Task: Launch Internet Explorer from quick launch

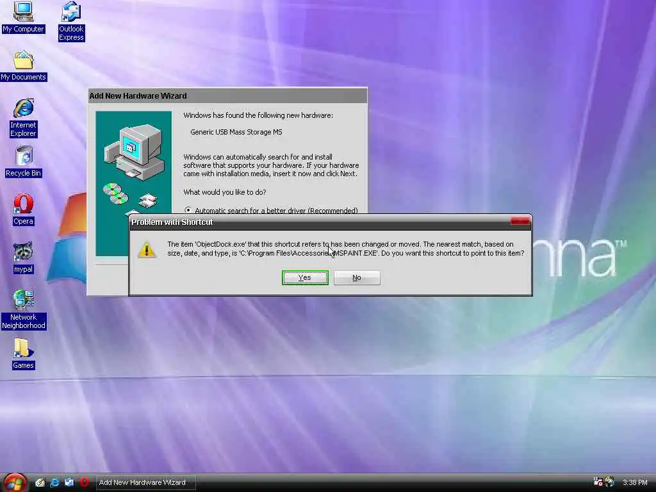Action: [x=55, y=482]
